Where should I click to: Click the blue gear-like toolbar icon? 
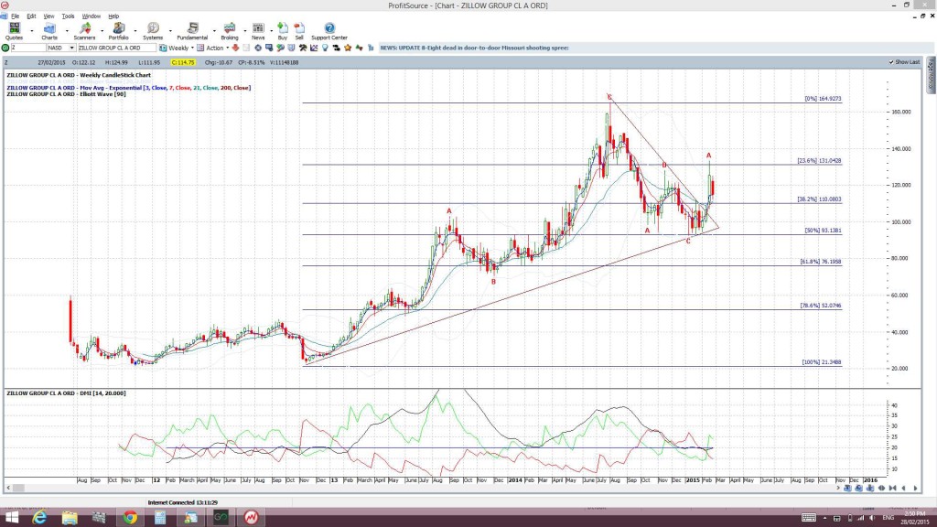pyautogui.click(x=257, y=48)
